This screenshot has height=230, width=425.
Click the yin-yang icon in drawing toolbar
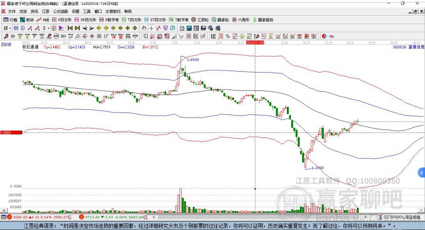click(x=324, y=36)
